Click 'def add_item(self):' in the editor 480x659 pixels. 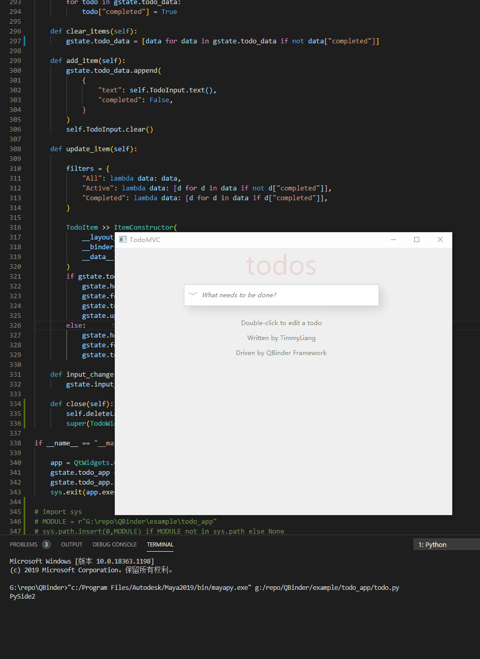88,60
